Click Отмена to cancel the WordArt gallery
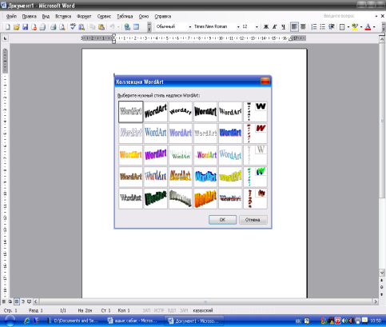 pyautogui.click(x=253, y=220)
